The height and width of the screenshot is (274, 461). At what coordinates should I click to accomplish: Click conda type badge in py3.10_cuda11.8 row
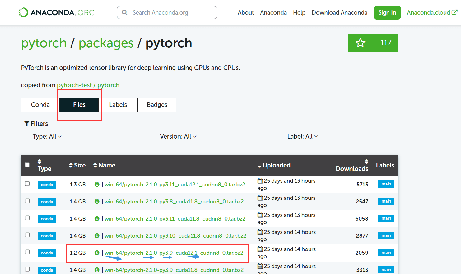click(x=47, y=236)
